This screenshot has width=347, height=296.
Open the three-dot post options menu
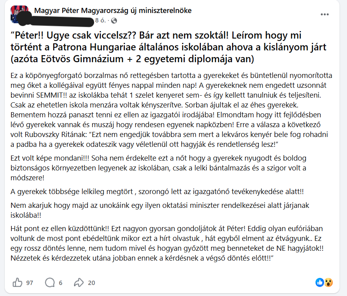pyautogui.click(x=325, y=14)
